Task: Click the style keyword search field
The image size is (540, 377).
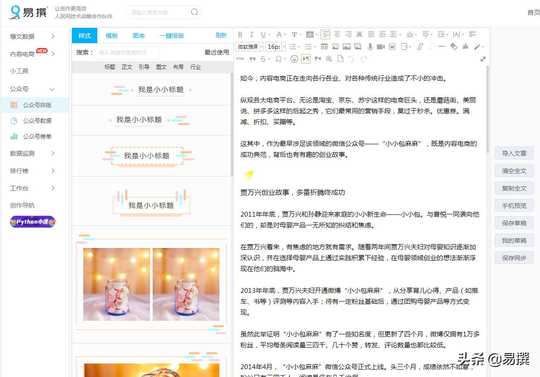Action: (x=127, y=52)
